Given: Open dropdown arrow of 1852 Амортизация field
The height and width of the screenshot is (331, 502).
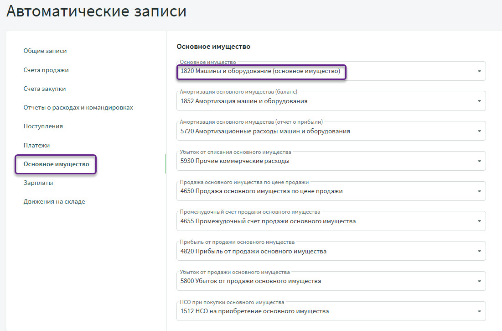Looking at the screenshot, I should 479,101.
